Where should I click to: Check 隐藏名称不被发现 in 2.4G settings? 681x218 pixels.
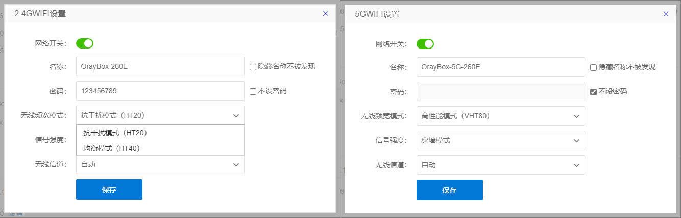tap(253, 67)
